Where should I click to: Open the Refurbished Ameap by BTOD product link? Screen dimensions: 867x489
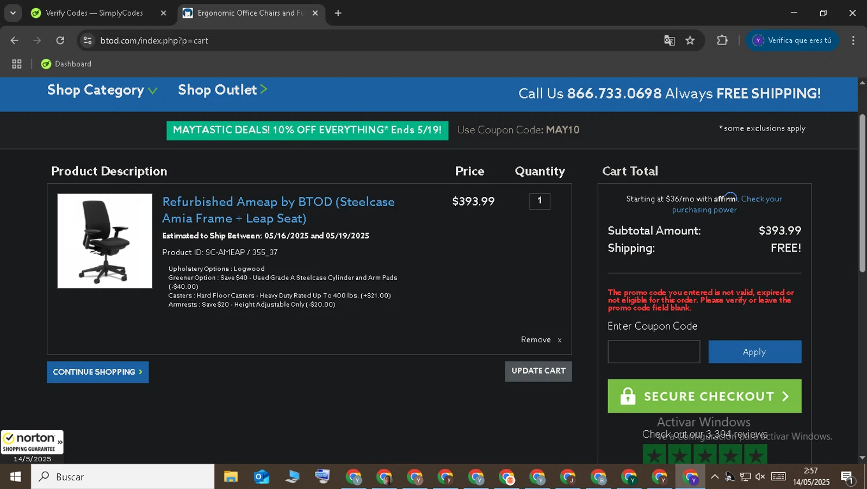278,210
